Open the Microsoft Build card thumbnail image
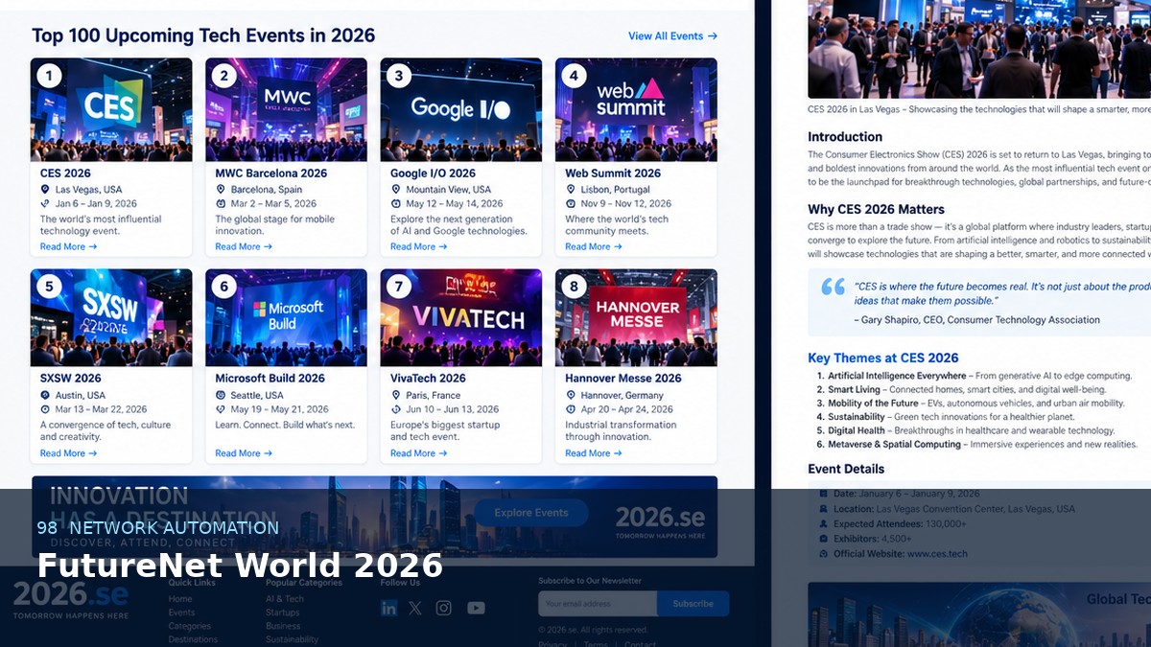 [x=286, y=317]
